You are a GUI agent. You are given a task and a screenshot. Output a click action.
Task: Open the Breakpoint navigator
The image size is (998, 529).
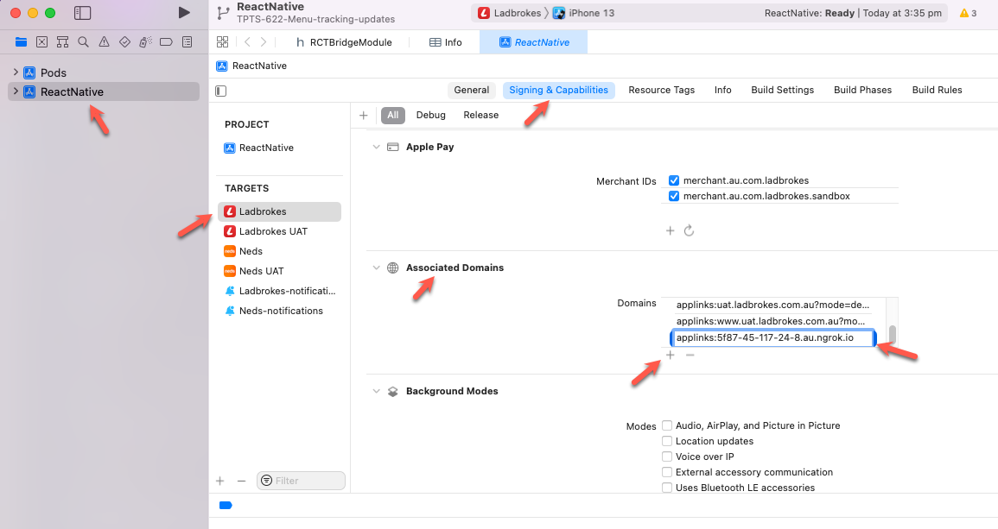tap(166, 42)
